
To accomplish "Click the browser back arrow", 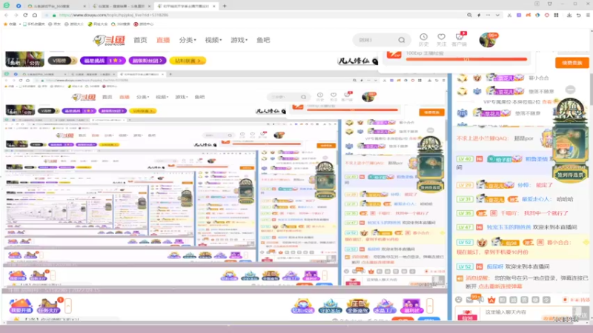I will coord(6,15).
